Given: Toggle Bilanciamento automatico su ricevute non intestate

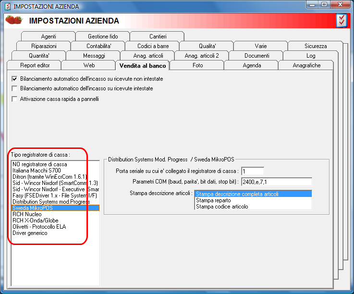Looking at the screenshot, I should 15,79.
